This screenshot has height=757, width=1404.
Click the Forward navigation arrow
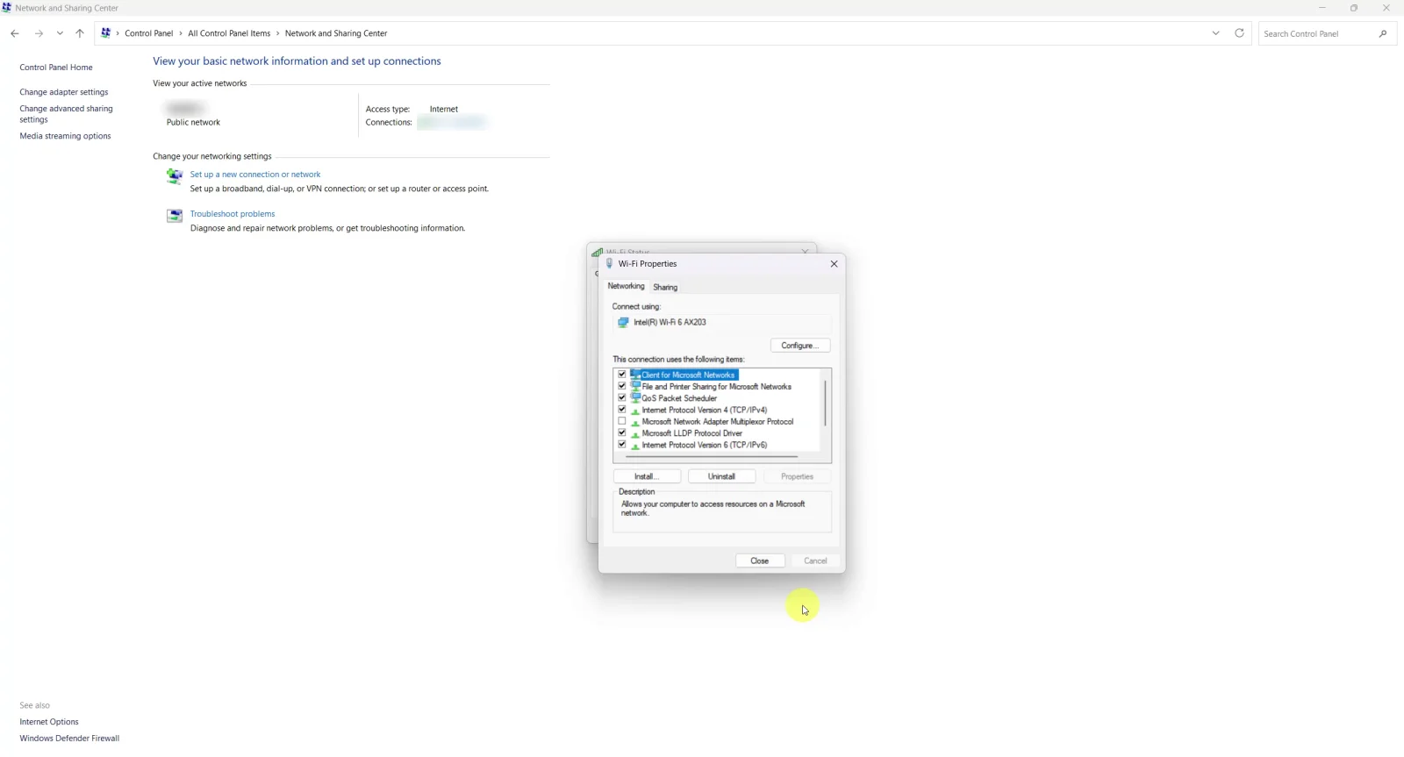pyautogui.click(x=39, y=33)
